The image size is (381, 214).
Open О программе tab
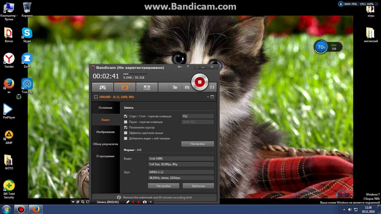tap(105, 156)
